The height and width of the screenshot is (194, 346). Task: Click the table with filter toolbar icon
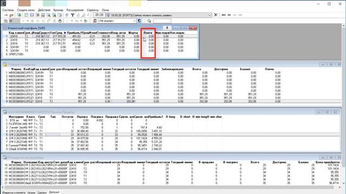click(x=43, y=15)
